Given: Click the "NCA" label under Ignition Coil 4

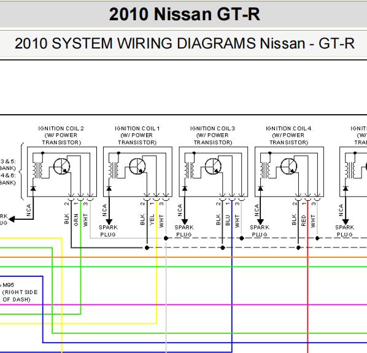Looking at the screenshot, I should pos(257,210).
